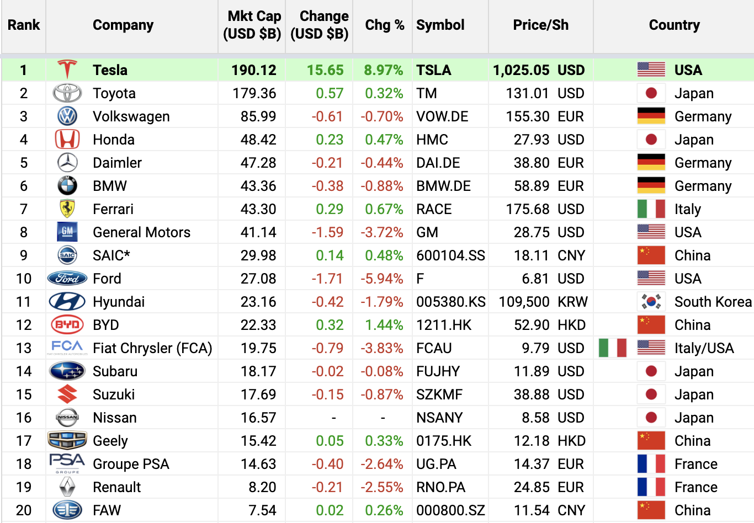Click the Tesla logo icon
This screenshot has height=523, width=754.
67,70
